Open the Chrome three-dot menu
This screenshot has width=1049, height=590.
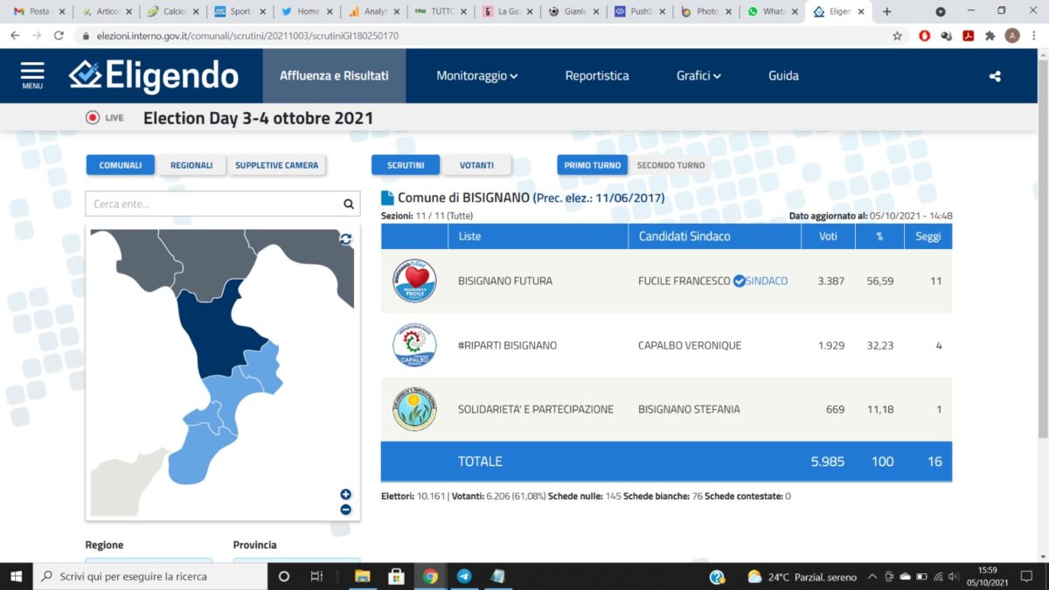click(x=1035, y=36)
